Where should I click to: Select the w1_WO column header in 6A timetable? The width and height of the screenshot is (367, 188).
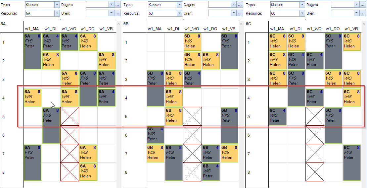69,29
